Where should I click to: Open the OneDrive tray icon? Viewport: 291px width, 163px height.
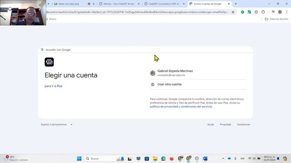tap(229, 158)
